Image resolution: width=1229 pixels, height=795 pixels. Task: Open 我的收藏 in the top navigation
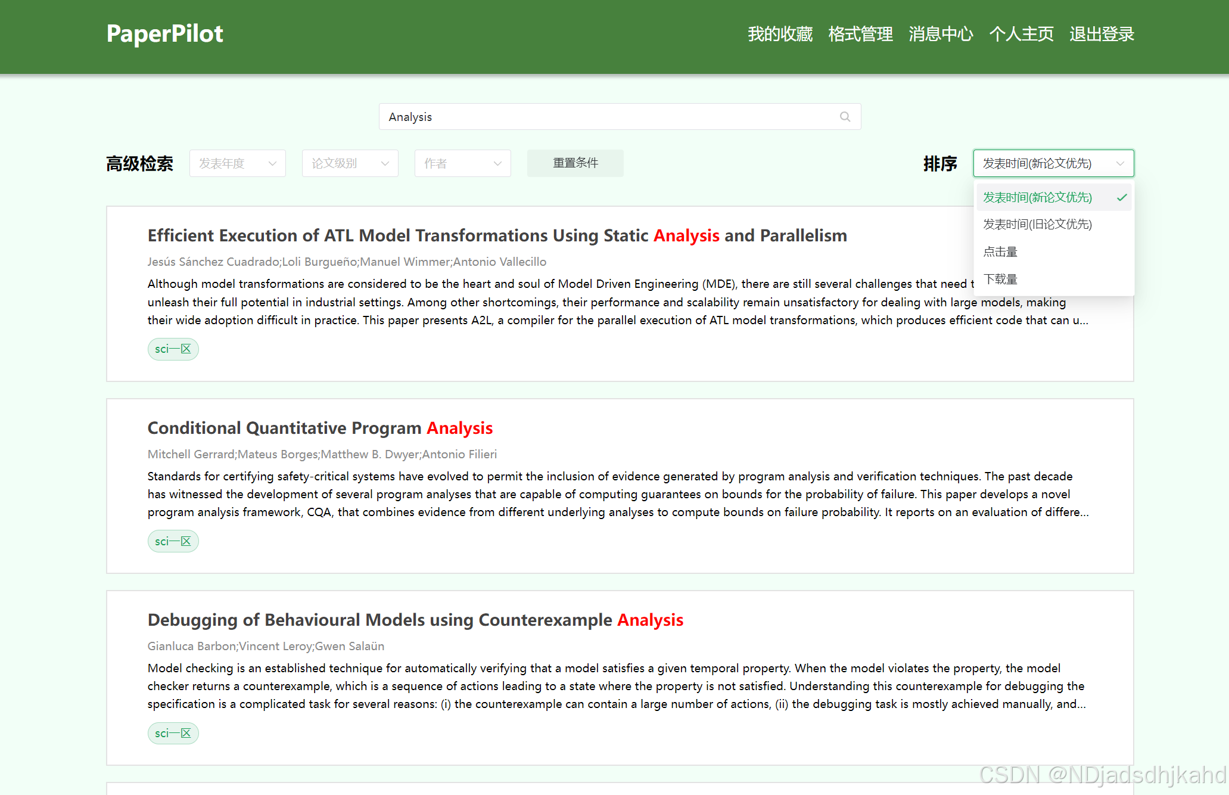tap(780, 34)
